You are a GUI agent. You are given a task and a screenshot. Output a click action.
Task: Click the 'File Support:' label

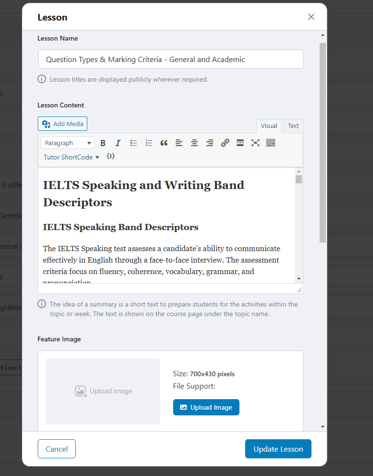(194, 386)
